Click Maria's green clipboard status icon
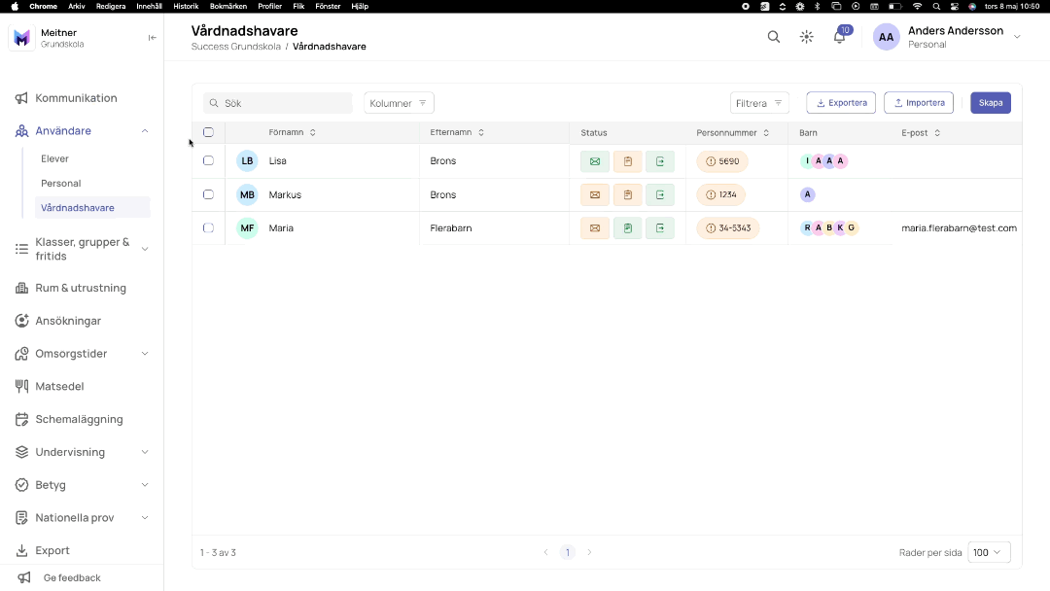The height and width of the screenshot is (591, 1050). tap(627, 228)
